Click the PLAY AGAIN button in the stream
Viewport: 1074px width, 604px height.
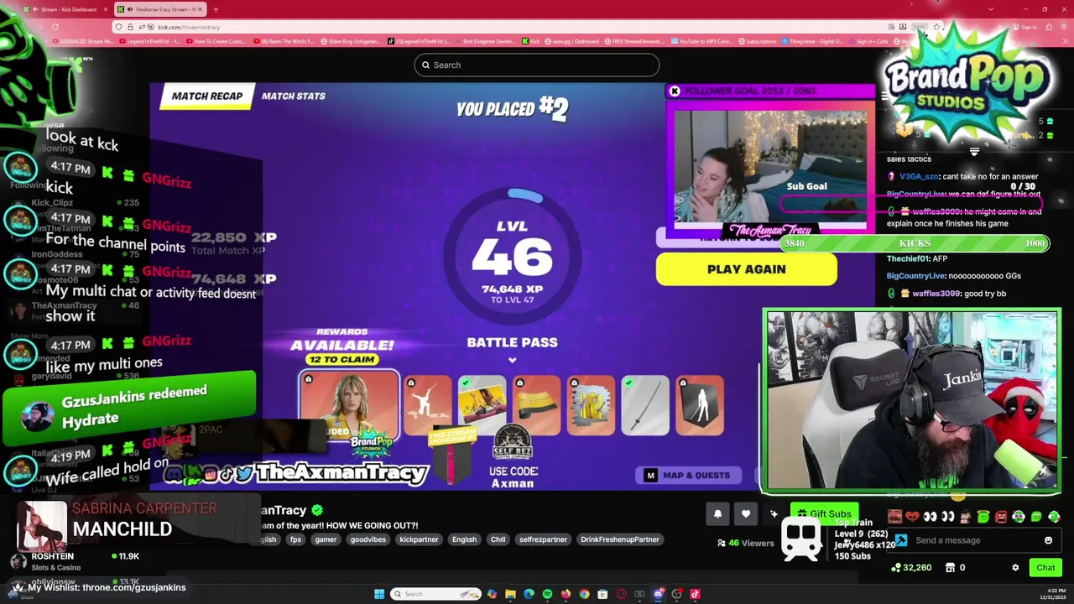pos(747,269)
